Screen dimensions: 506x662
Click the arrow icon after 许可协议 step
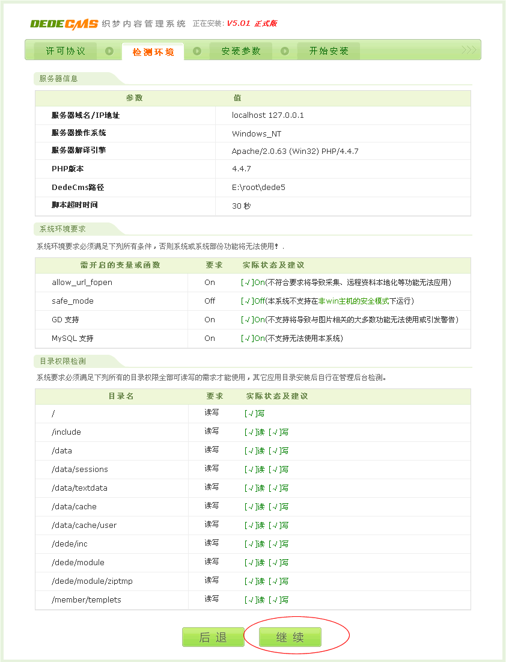click(x=108, y=52)
